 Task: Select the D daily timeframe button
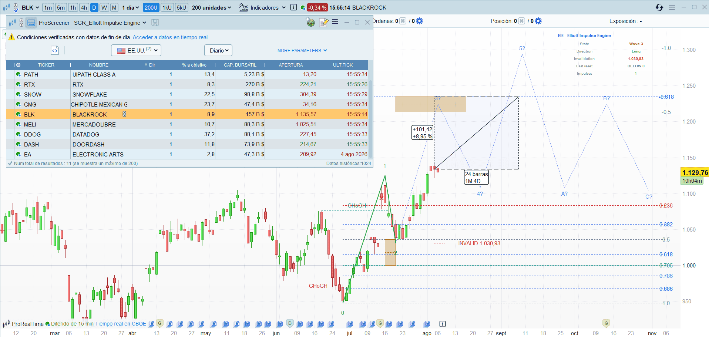coord(94,7)
